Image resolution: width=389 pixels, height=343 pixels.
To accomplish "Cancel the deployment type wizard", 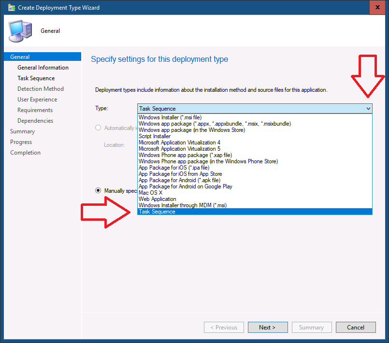I will coord(356,328).
